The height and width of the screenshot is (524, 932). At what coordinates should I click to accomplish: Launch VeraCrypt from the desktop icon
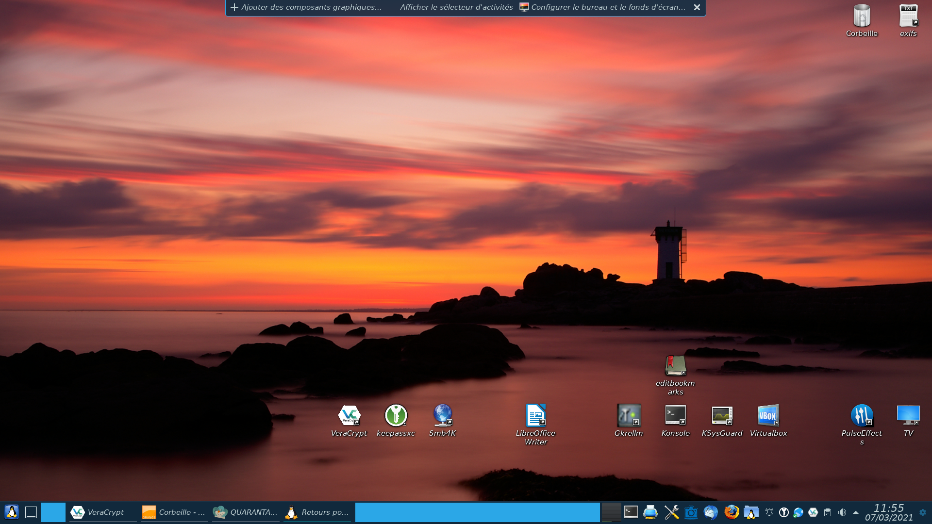coord(349,421)
